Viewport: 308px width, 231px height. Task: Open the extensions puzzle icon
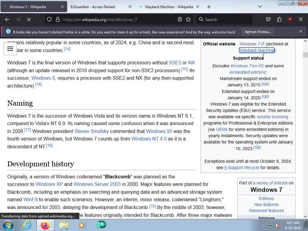pos(279,20)
